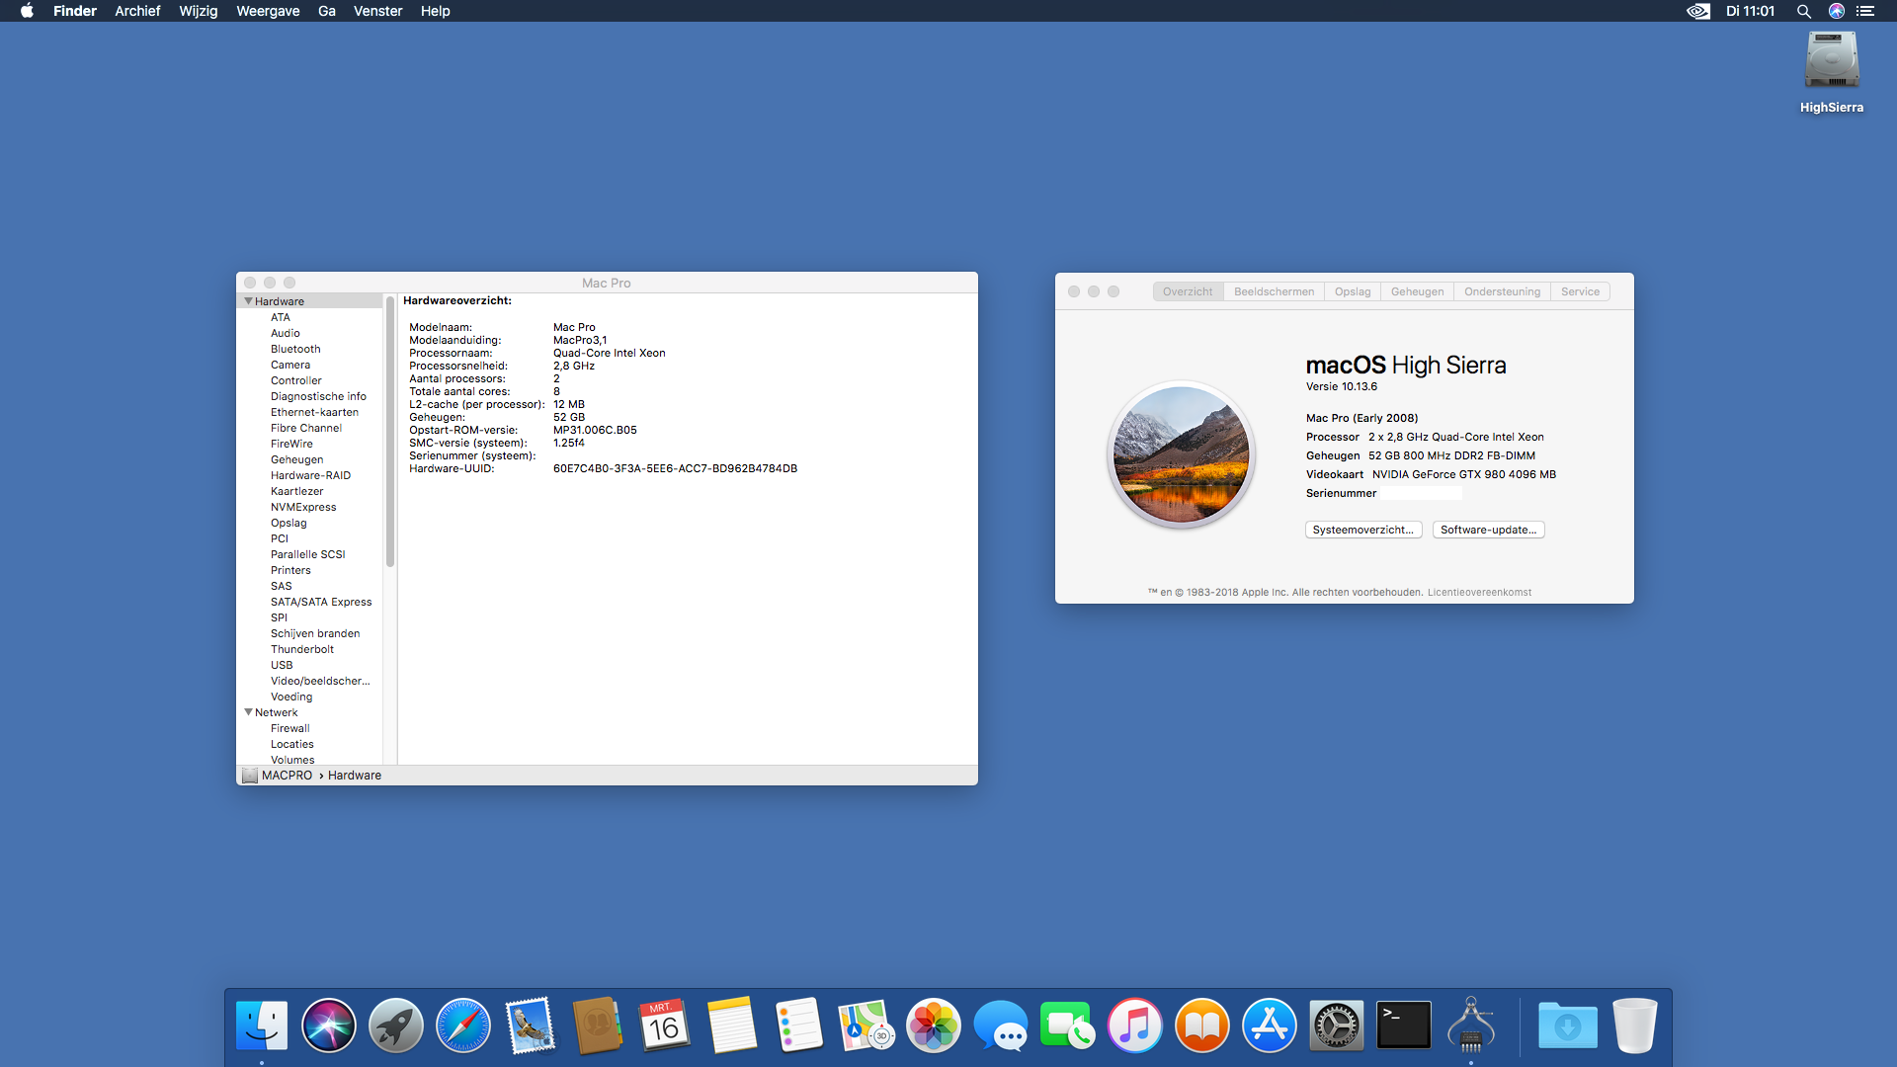This screenshot has width=1897, height=1067.
Task: Collapse the Netwerk tree section
Action: (x=249, y=712)
